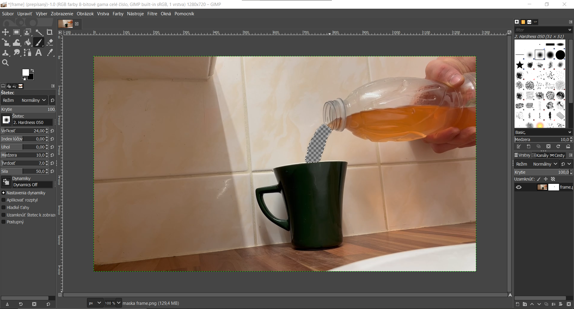Open the brush filter tag dropdown
The width and height of the screenshot is (574, 309).
coord(570,30)
